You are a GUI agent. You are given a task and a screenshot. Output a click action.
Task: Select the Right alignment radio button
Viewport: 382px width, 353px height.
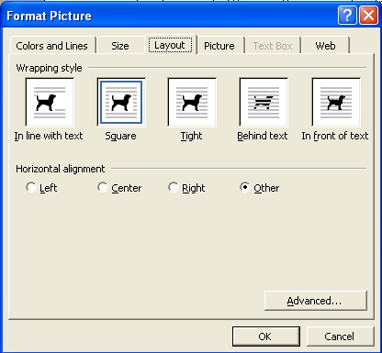click(173, 187)
